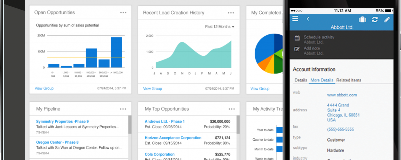This screenshot has width=401, height=160.
Task: Open the hamburger menu in the phone app
Action: click(295, 19)
